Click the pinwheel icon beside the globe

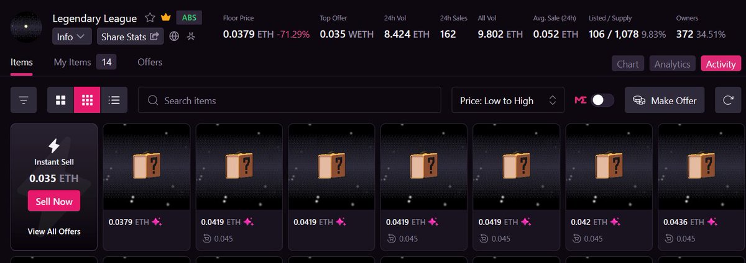tap(191, 37)
